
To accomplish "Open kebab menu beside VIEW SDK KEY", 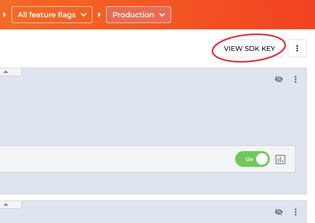I will tap(297, 48).
